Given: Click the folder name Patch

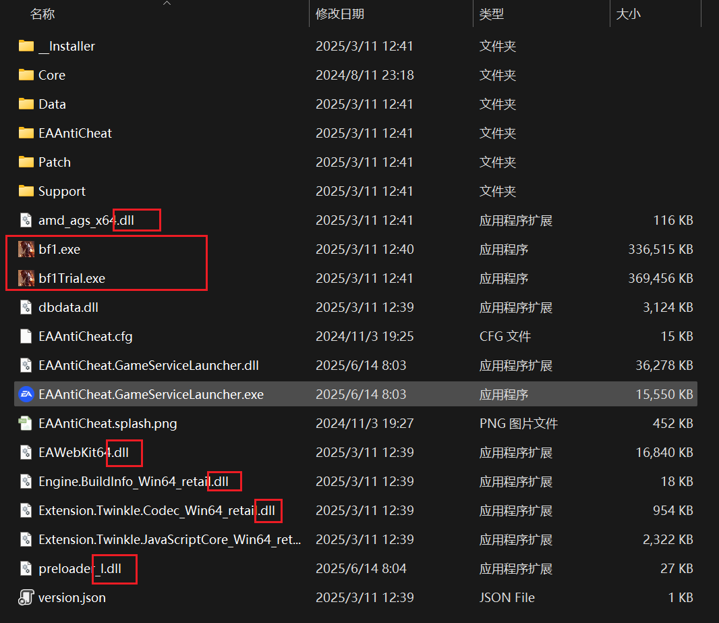Looking at the screenshot, I should (55, 162).
